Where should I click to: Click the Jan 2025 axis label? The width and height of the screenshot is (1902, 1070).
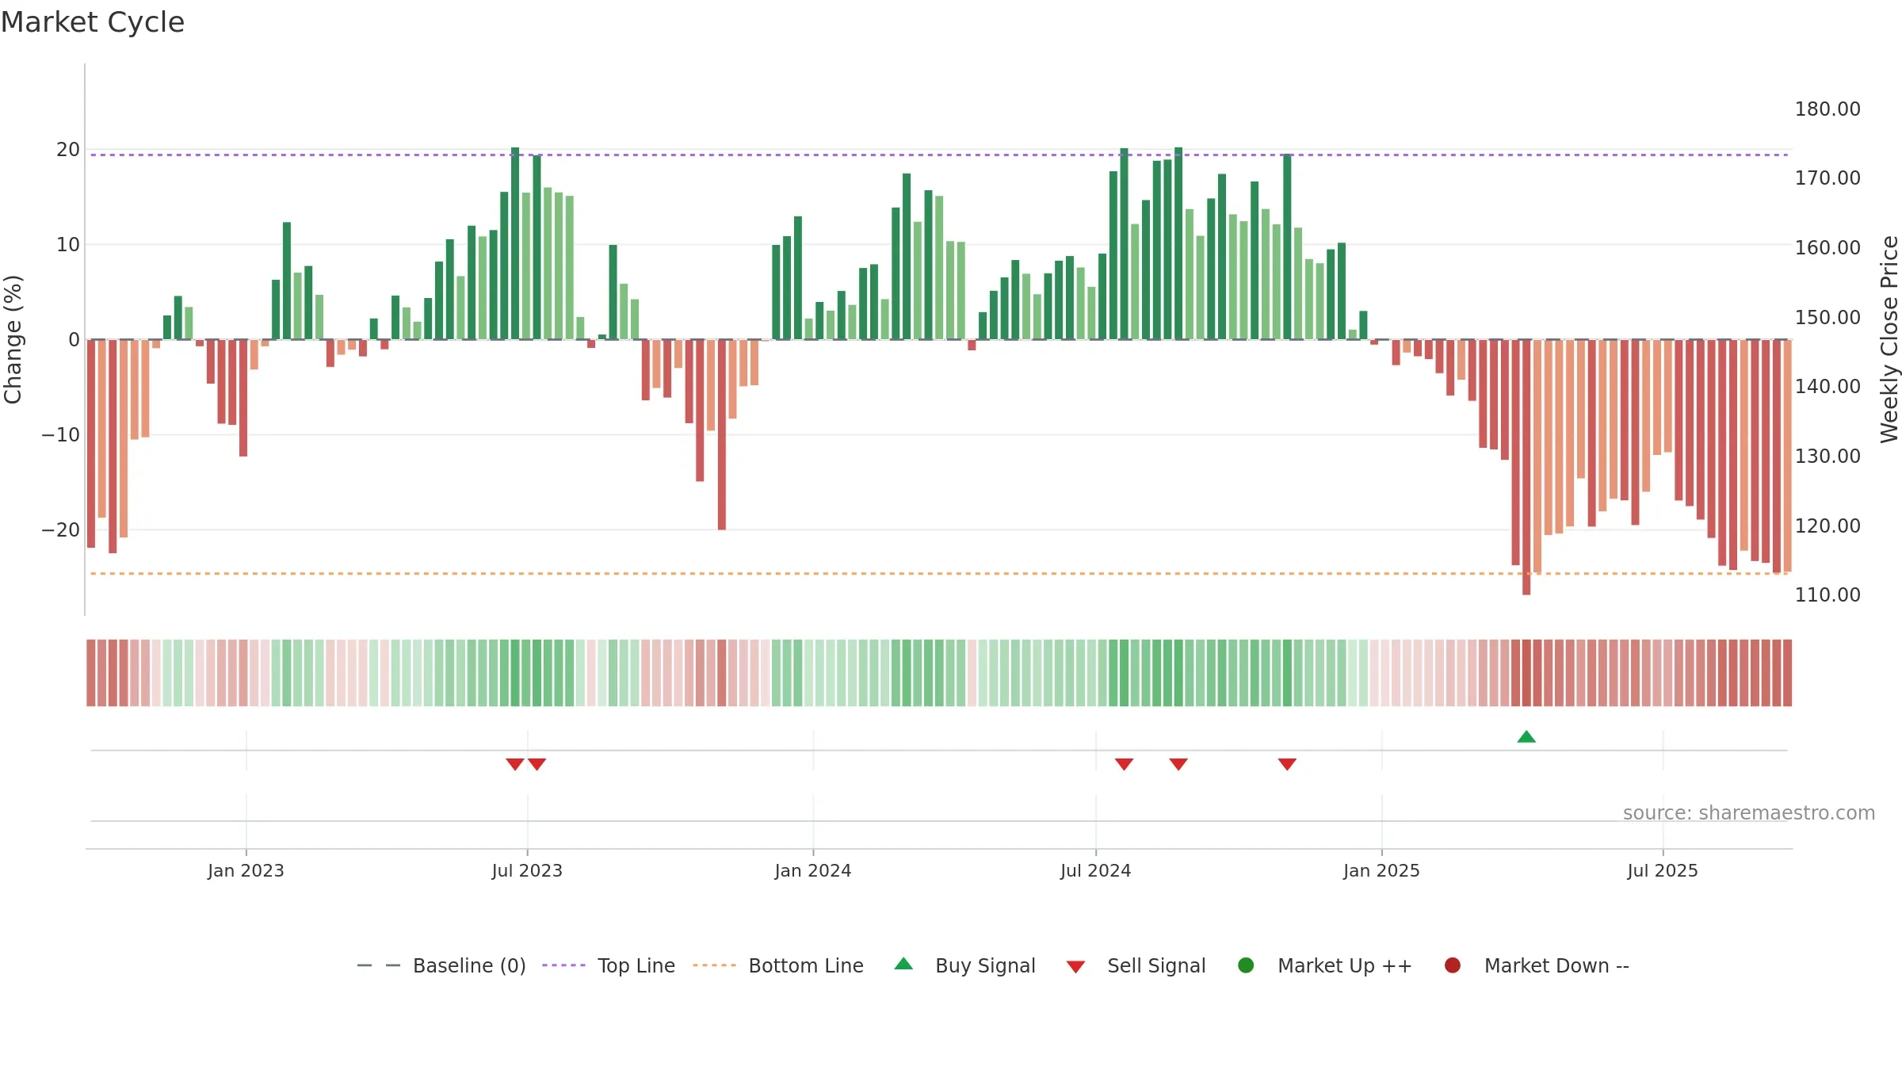pyautogui.click(x=1381, y=870)
